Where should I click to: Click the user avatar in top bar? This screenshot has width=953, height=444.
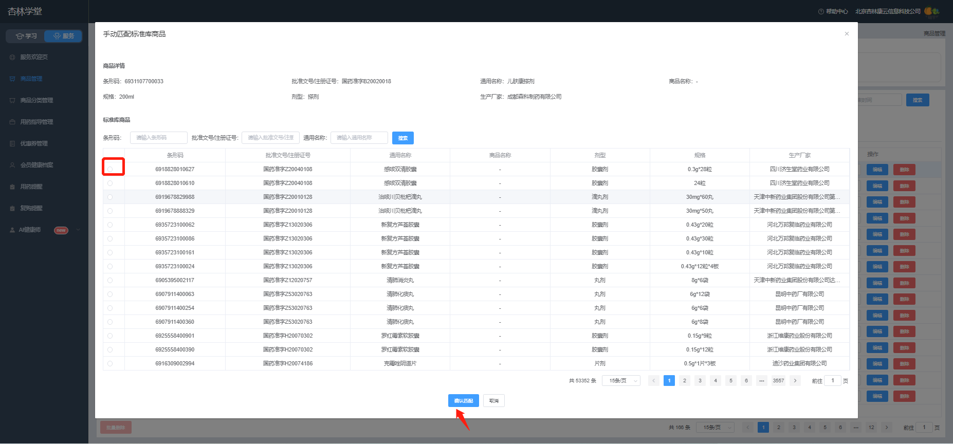[x=931, y=11]
